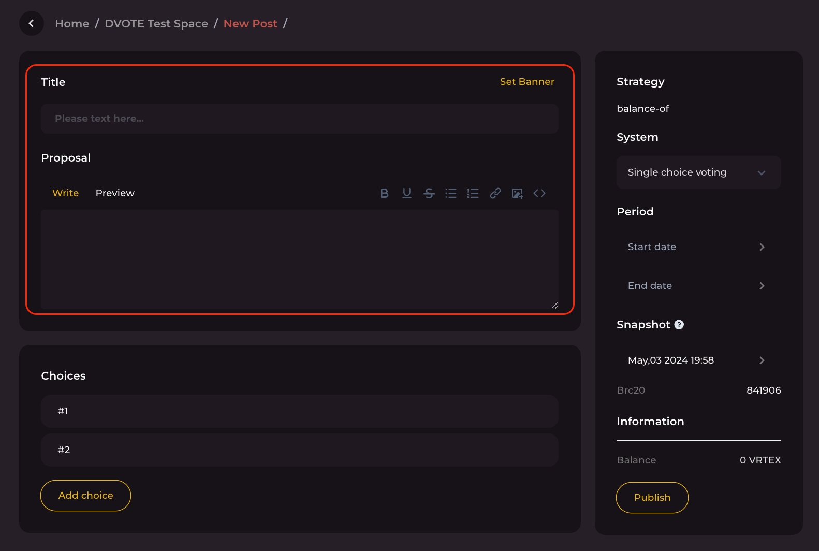The height and width of the screenshot is (551, 819).
Task: Insert a numbered list
Action: pos(473,193)
